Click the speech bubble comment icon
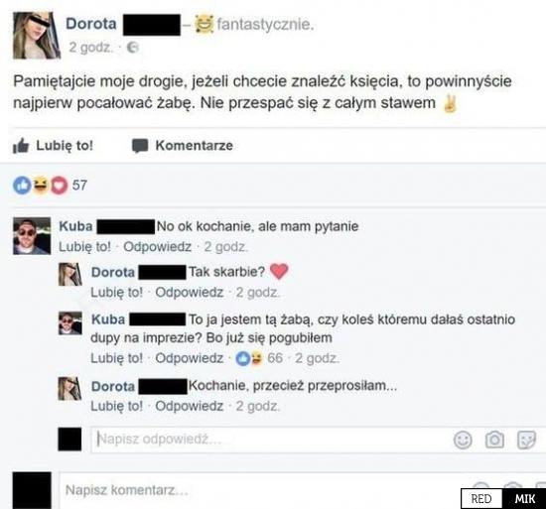The height and width of the screenshot is (509, 546). tap(140, 146)
